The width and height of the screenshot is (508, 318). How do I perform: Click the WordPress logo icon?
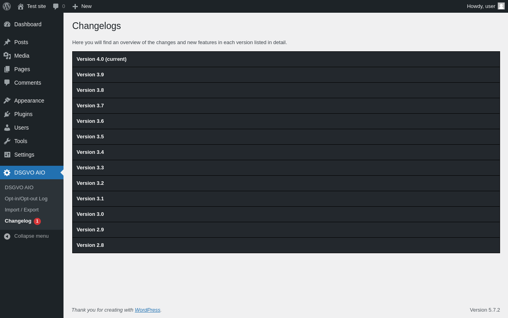coord(7,6)
